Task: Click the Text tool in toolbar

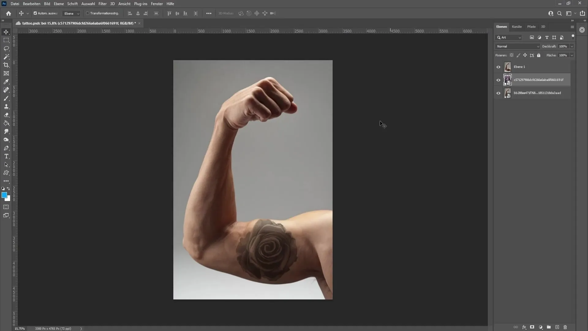Action: (6, 156)
